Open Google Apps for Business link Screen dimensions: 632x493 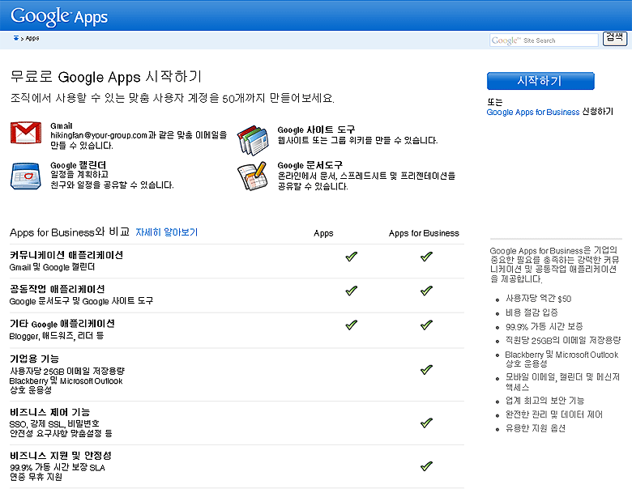pyautogui.click(x=533, y=112)
